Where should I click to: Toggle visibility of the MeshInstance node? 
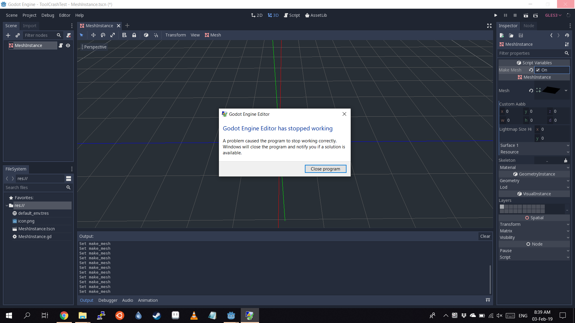(68, 45)
